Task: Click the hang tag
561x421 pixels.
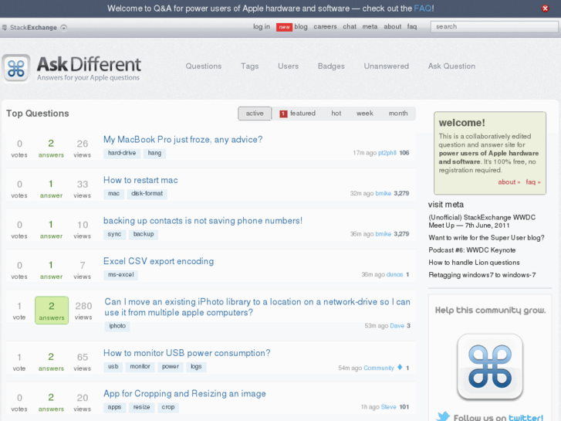Action: coord(154,153)
